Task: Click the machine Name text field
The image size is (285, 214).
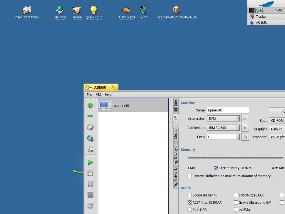Action: pos(228,110)
